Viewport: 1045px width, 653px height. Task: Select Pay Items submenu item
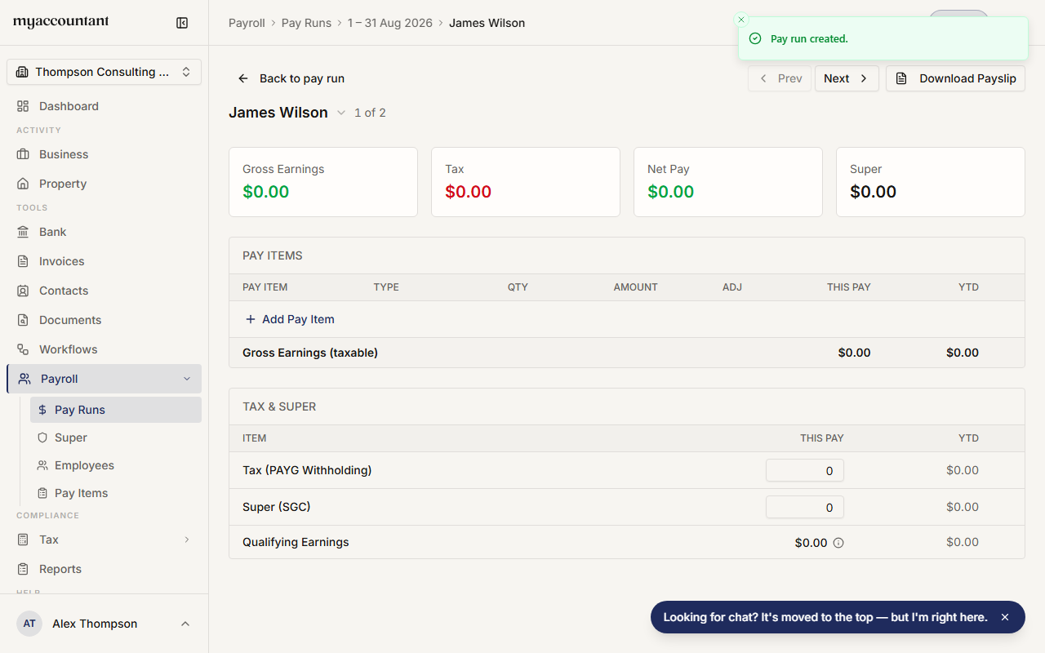(x=116, y=493)
